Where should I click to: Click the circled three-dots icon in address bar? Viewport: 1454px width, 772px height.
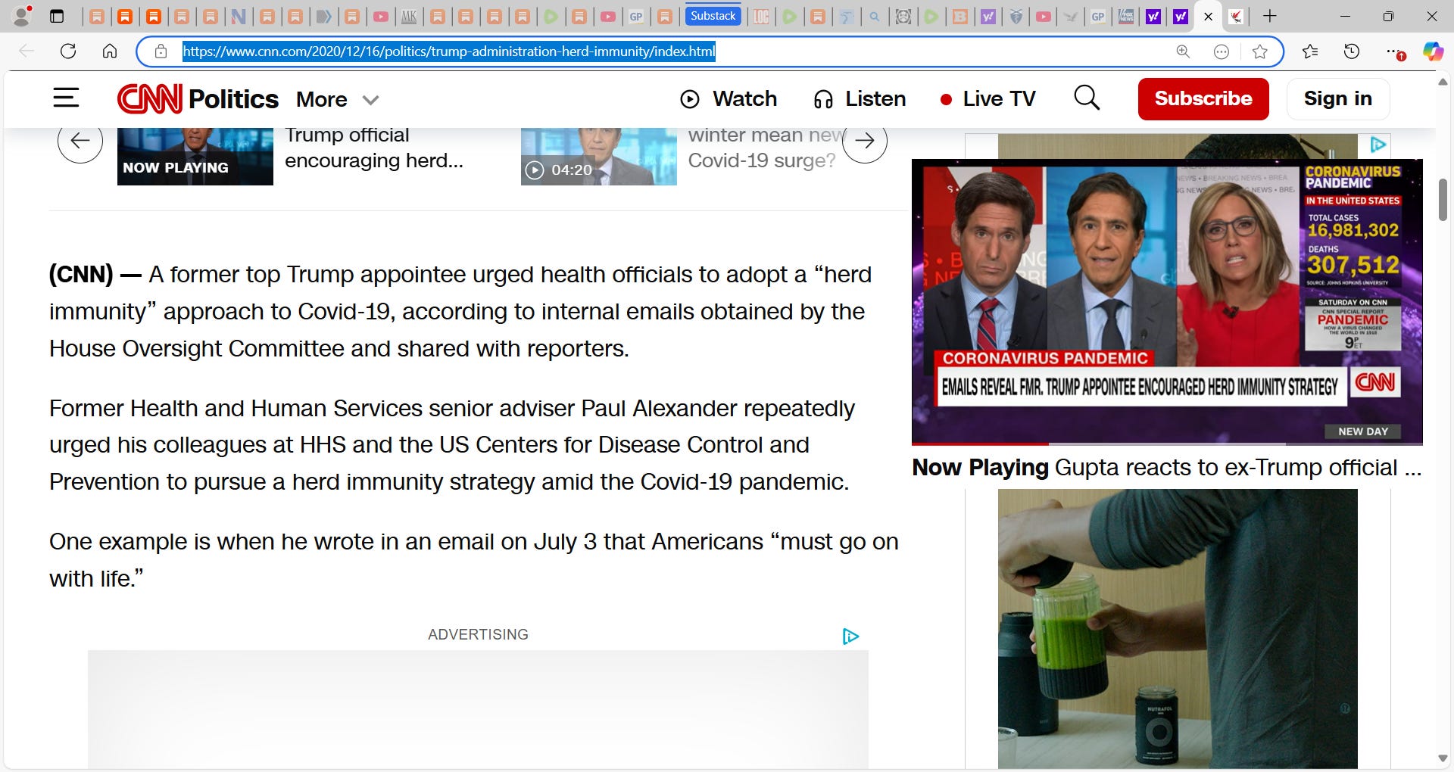point(1222,51)
